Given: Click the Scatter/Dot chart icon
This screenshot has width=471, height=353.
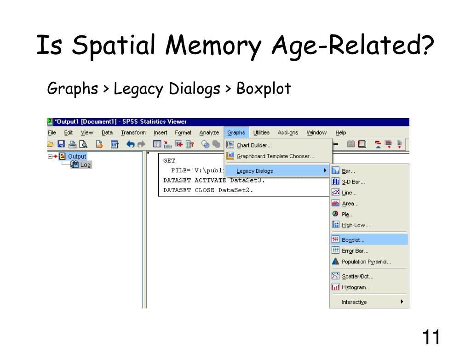Looking at the screenshot, I should [x=335, y=276].
